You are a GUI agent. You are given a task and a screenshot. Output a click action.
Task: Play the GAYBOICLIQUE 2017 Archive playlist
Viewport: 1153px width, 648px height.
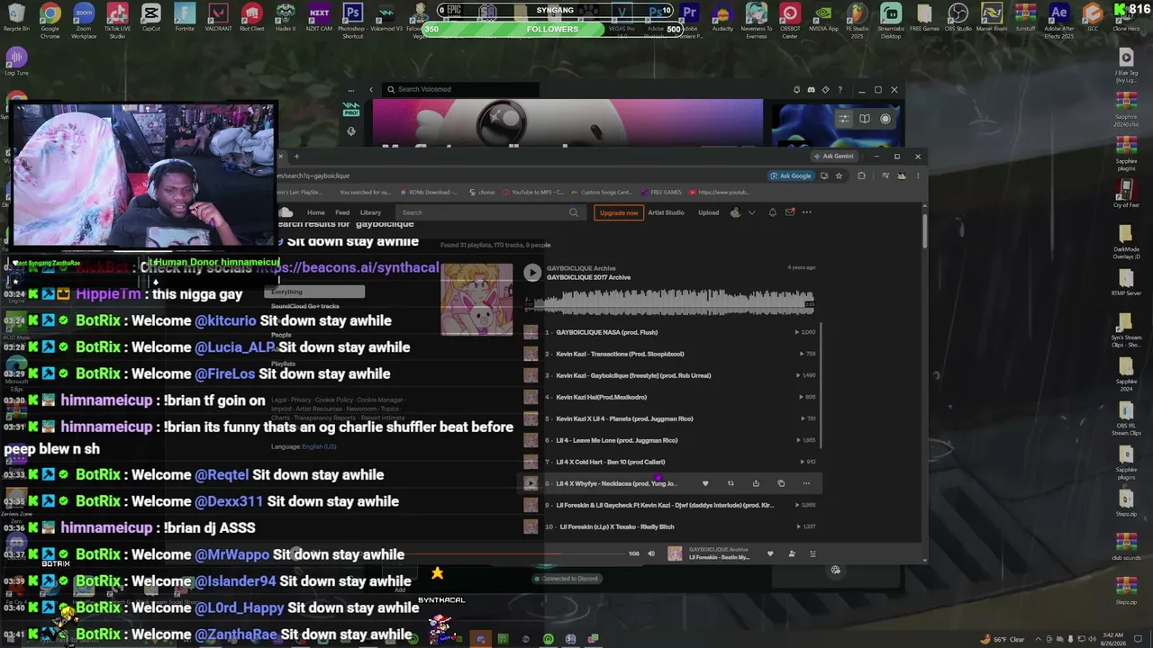[532, 273]
